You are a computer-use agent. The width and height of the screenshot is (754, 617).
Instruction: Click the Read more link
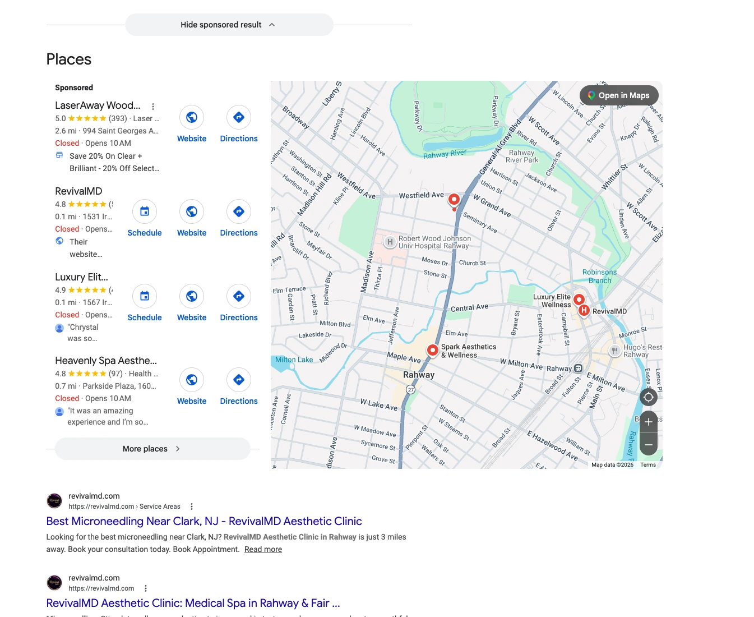[x=263, y=549]
